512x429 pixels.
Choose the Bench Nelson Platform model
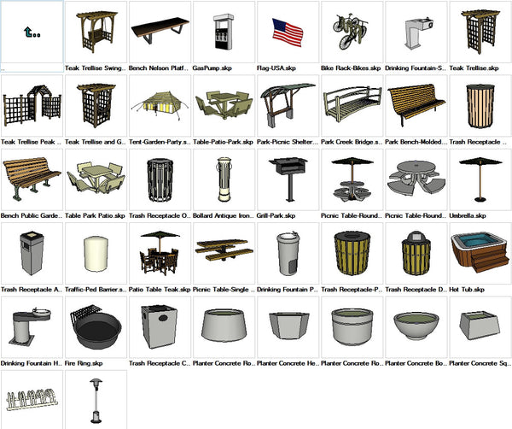pos(159,32)
